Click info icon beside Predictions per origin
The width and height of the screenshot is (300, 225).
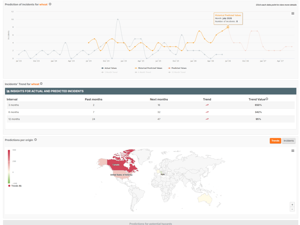pos(35,140)
